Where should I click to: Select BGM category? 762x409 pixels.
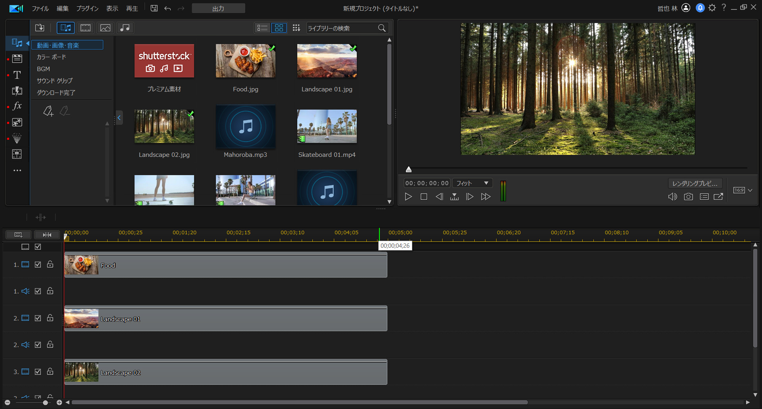tap(43, 69)
